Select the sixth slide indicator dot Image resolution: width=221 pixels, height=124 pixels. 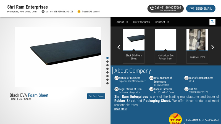click(107, 76)
